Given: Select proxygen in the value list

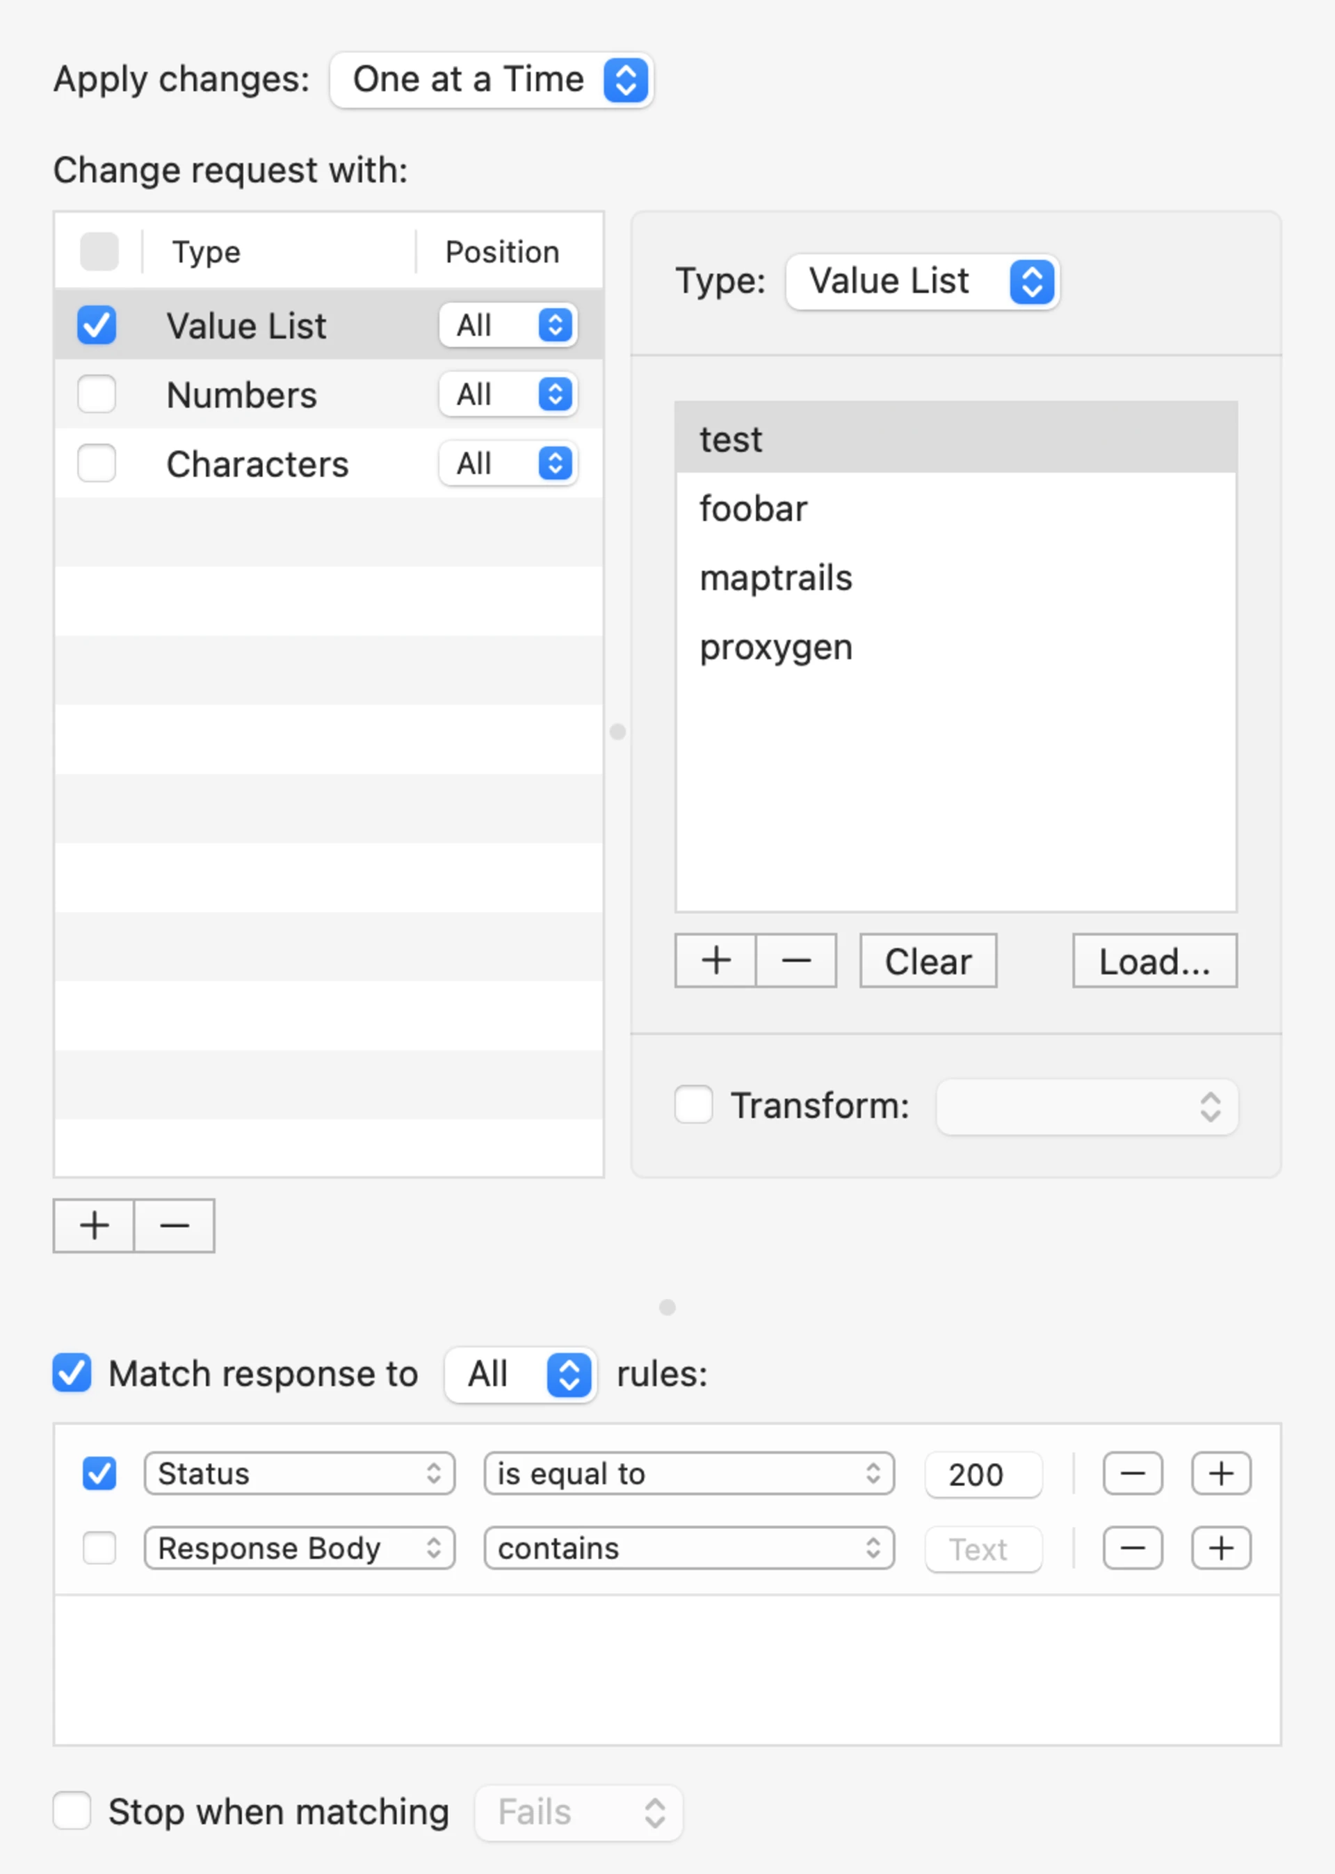Looking at the screenshot, I should pyautogui.click(x=776, y=647).
